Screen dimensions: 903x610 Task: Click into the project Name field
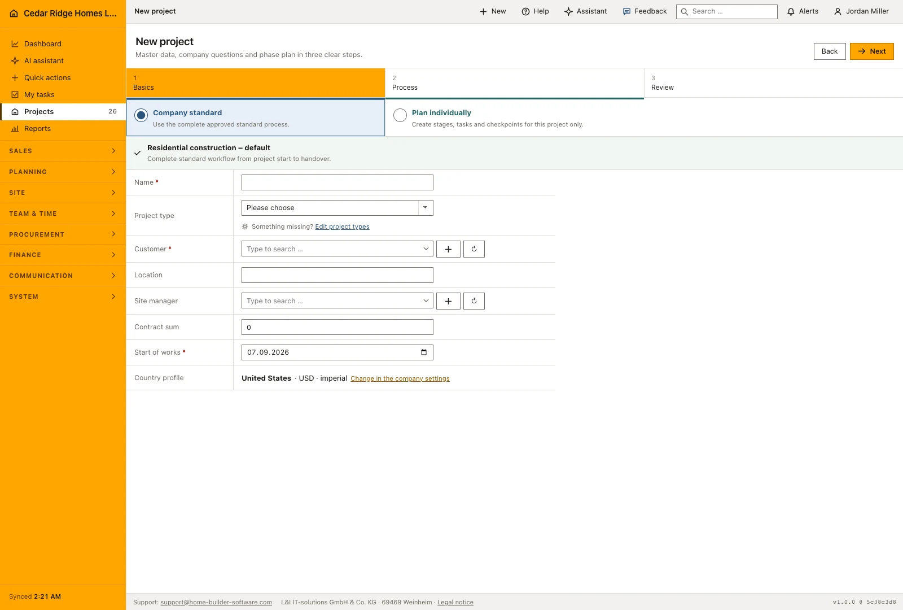coord(337,182)
